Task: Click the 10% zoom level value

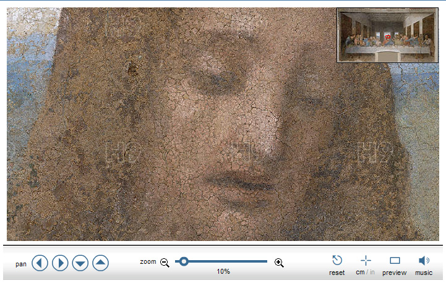Action: click(223, 272)
